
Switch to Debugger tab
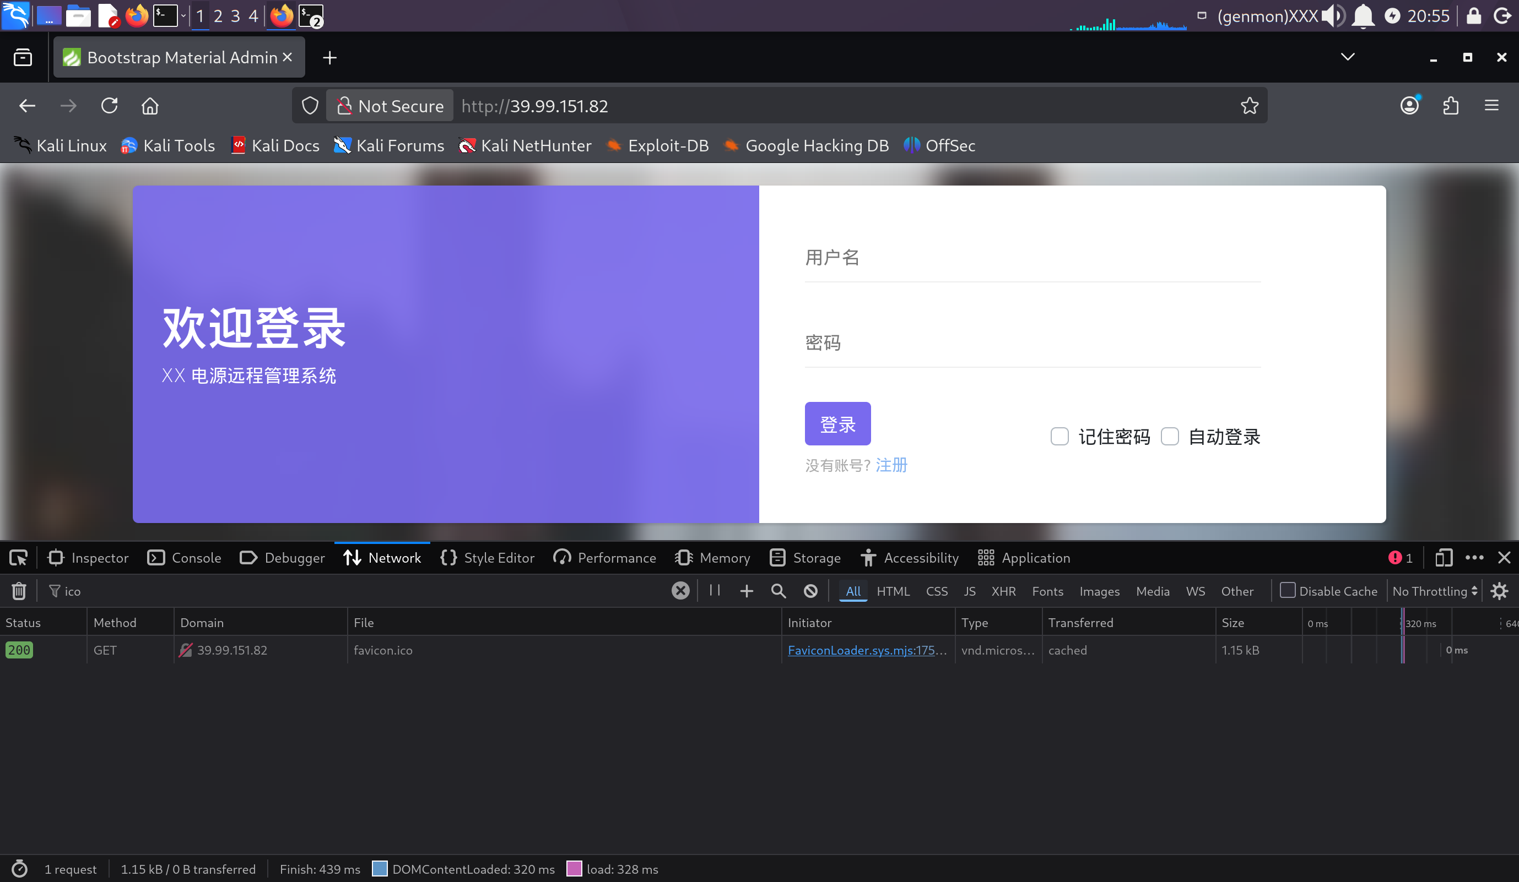(282, 558)
